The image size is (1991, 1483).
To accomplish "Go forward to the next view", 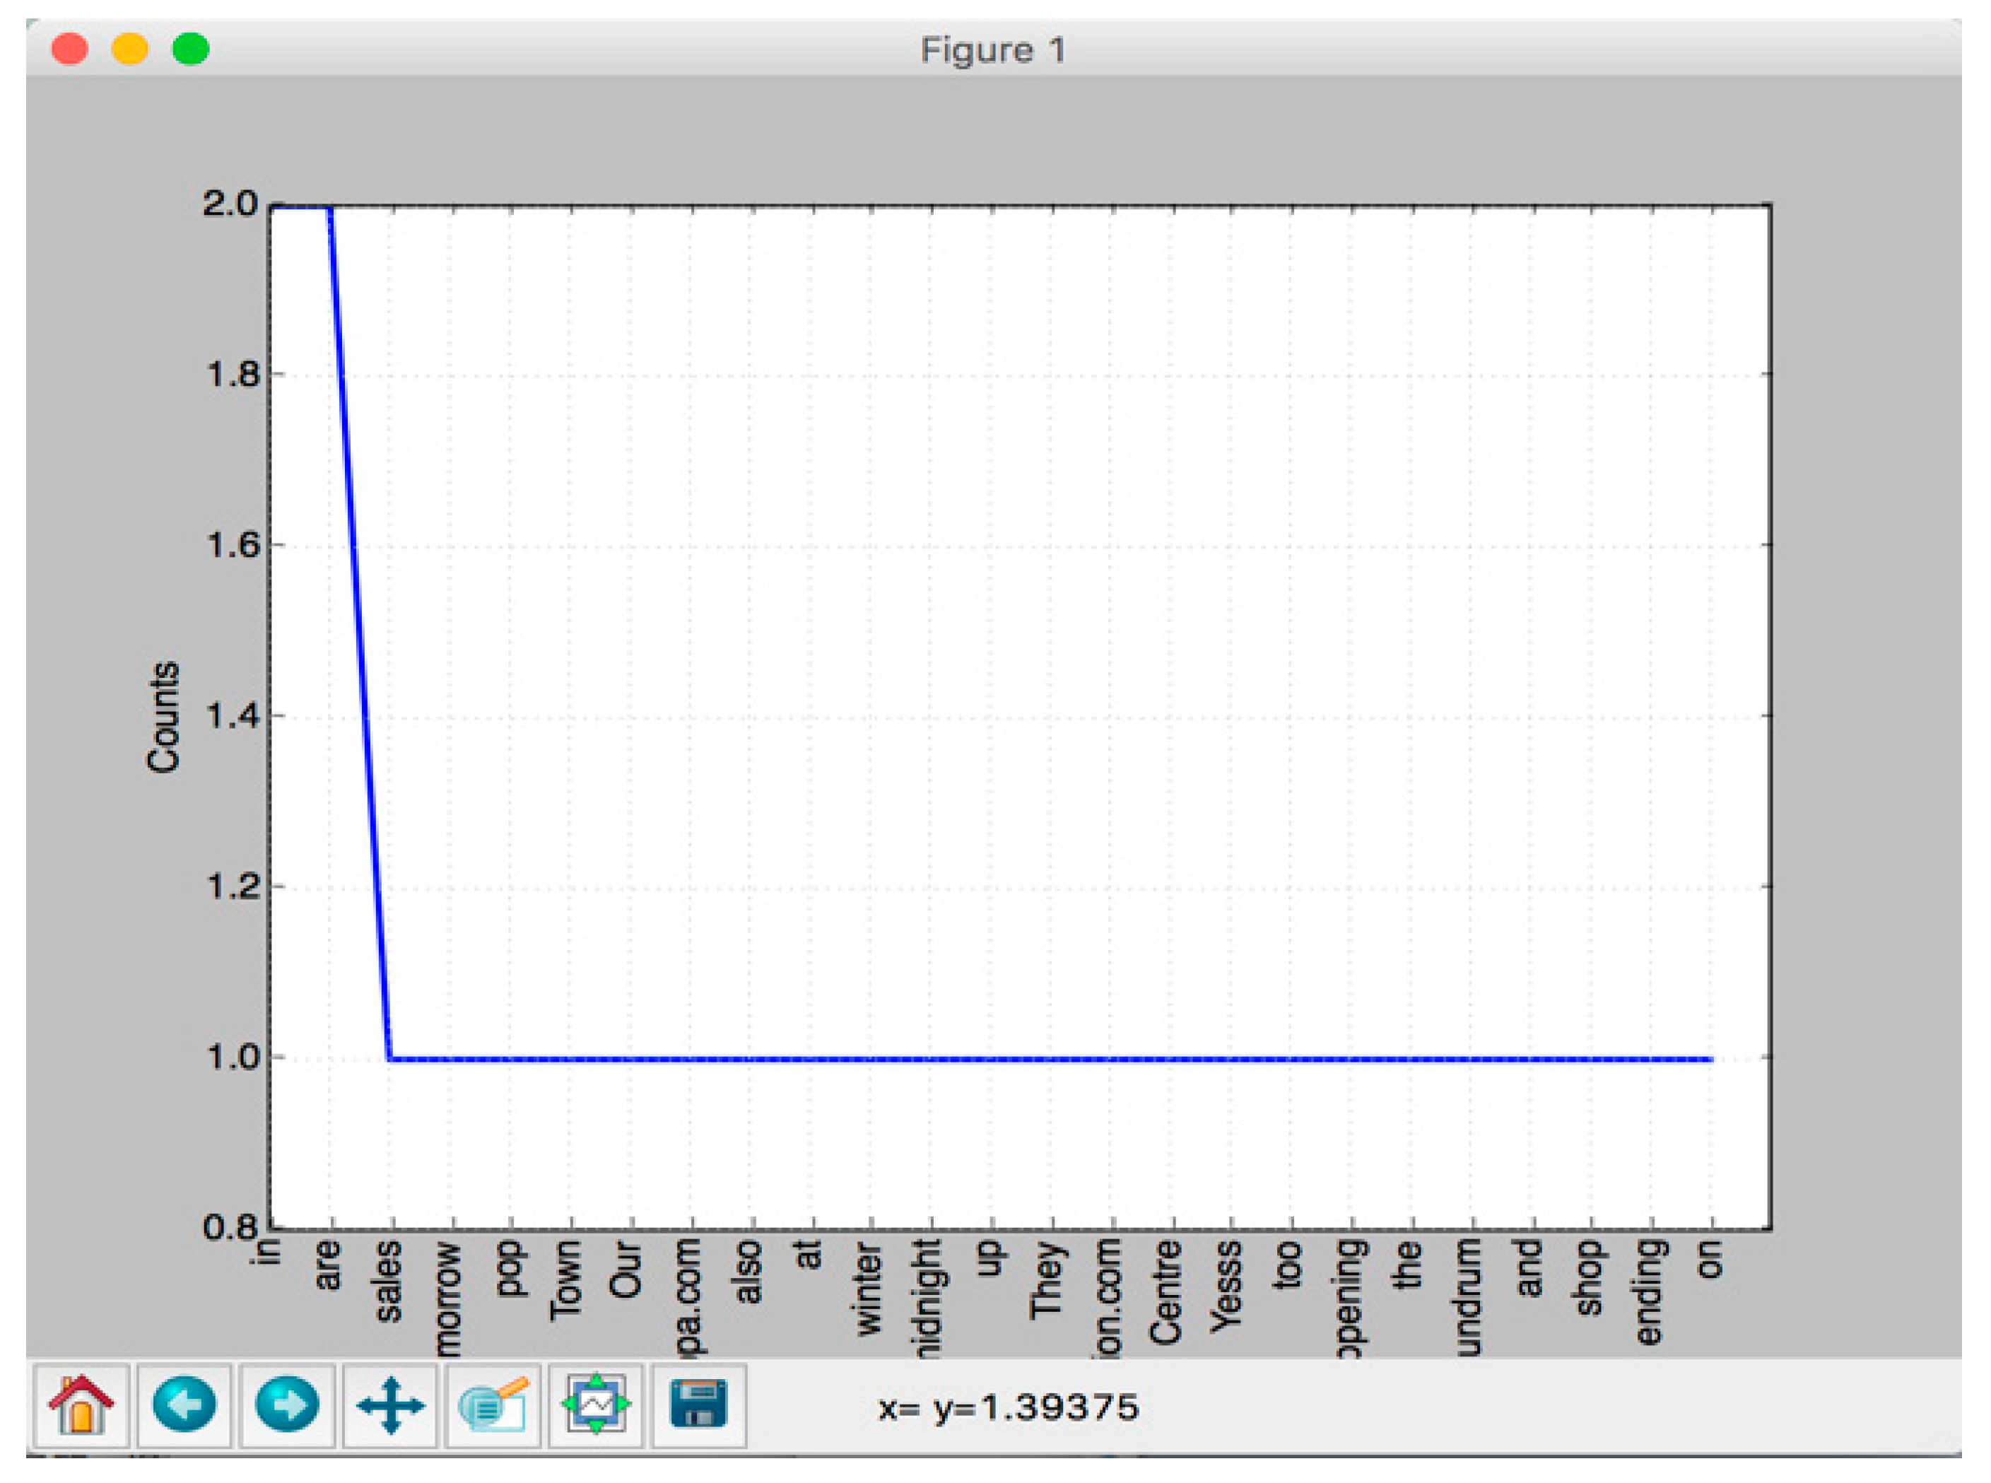I will [x=287, y=1406].
